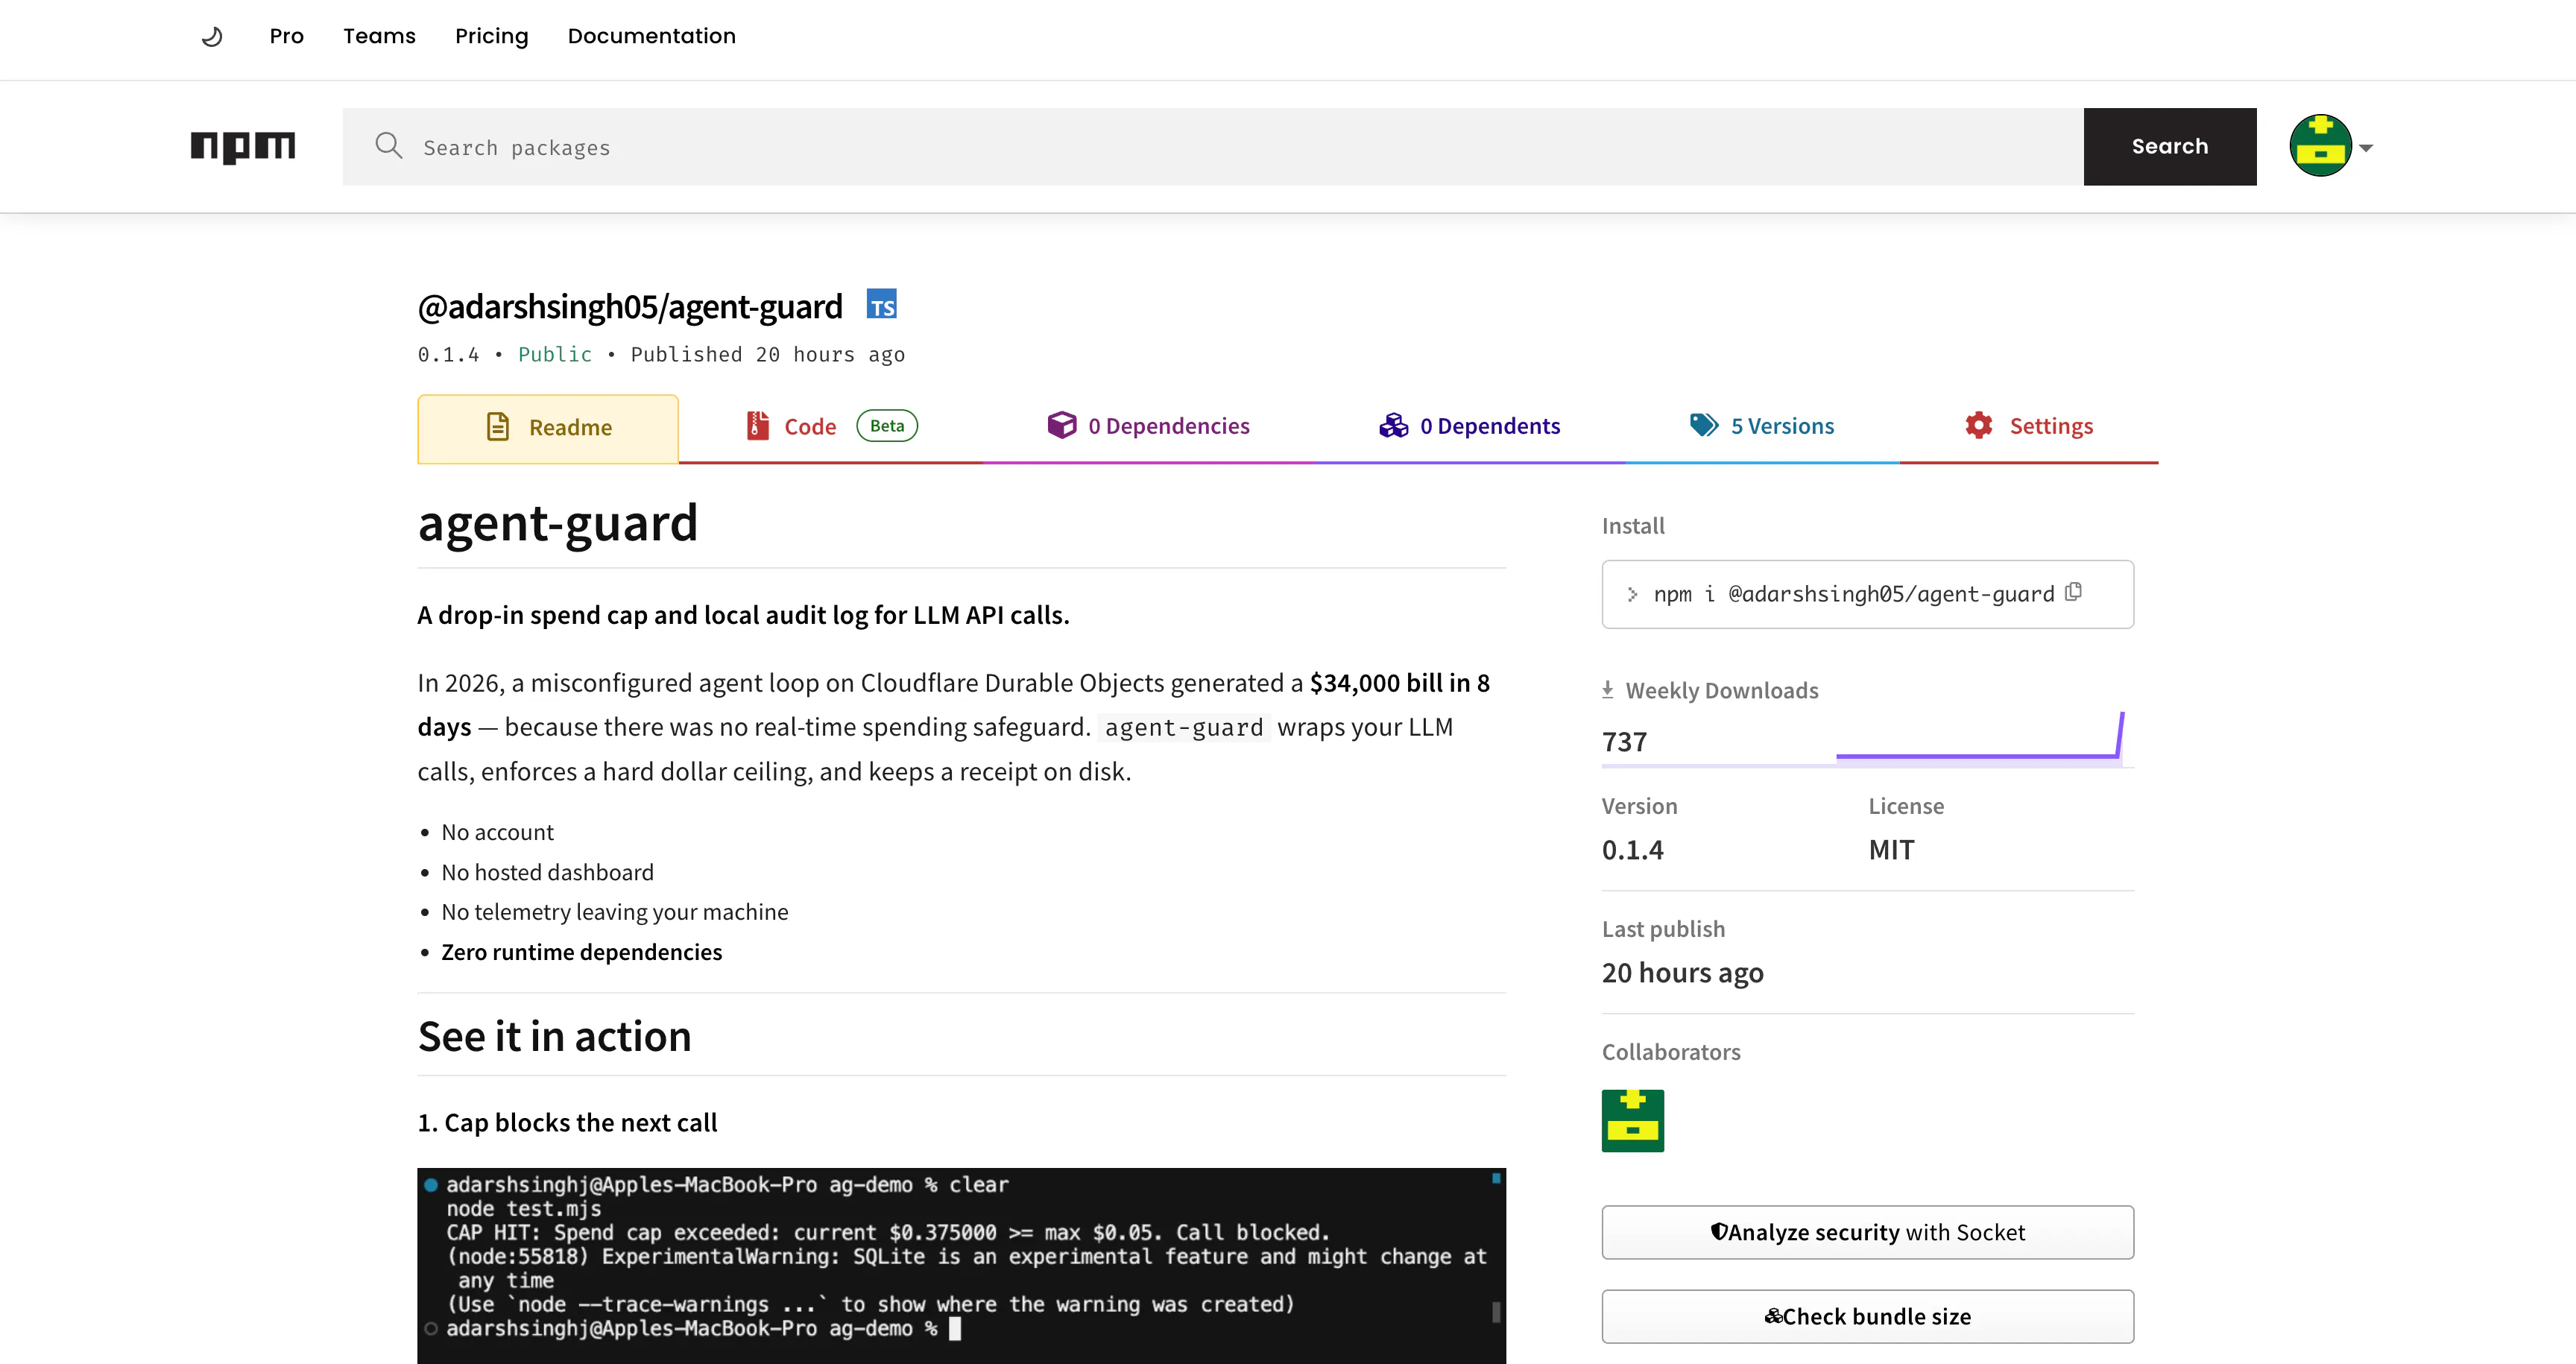Click the No hosted dashboard bullet
Viewport: 2576px width, 1364px height.
pyautogui.click(x=547, y=872)
